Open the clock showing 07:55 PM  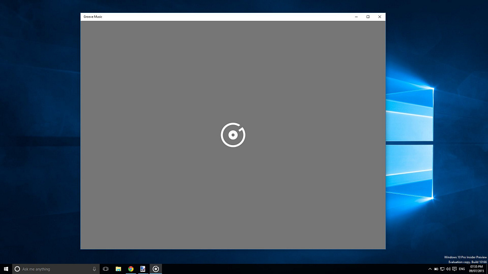(x=477, y=269)
